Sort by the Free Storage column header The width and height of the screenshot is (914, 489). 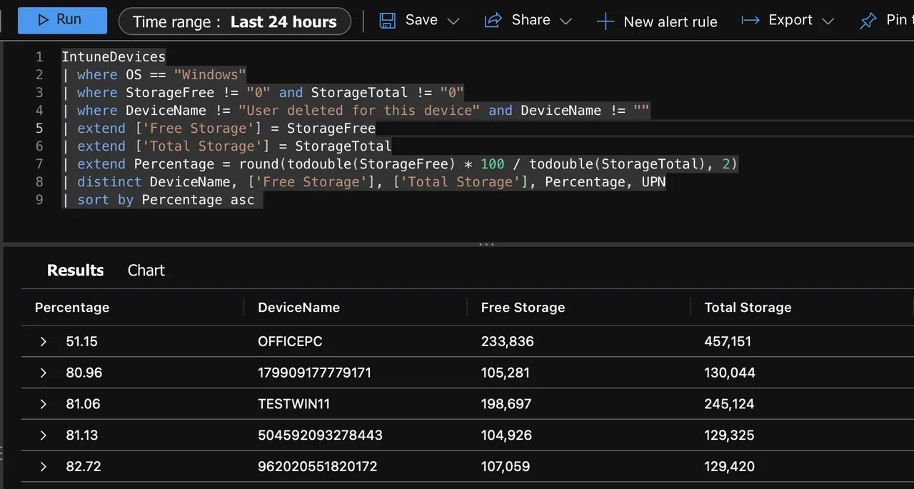(523, 308)
